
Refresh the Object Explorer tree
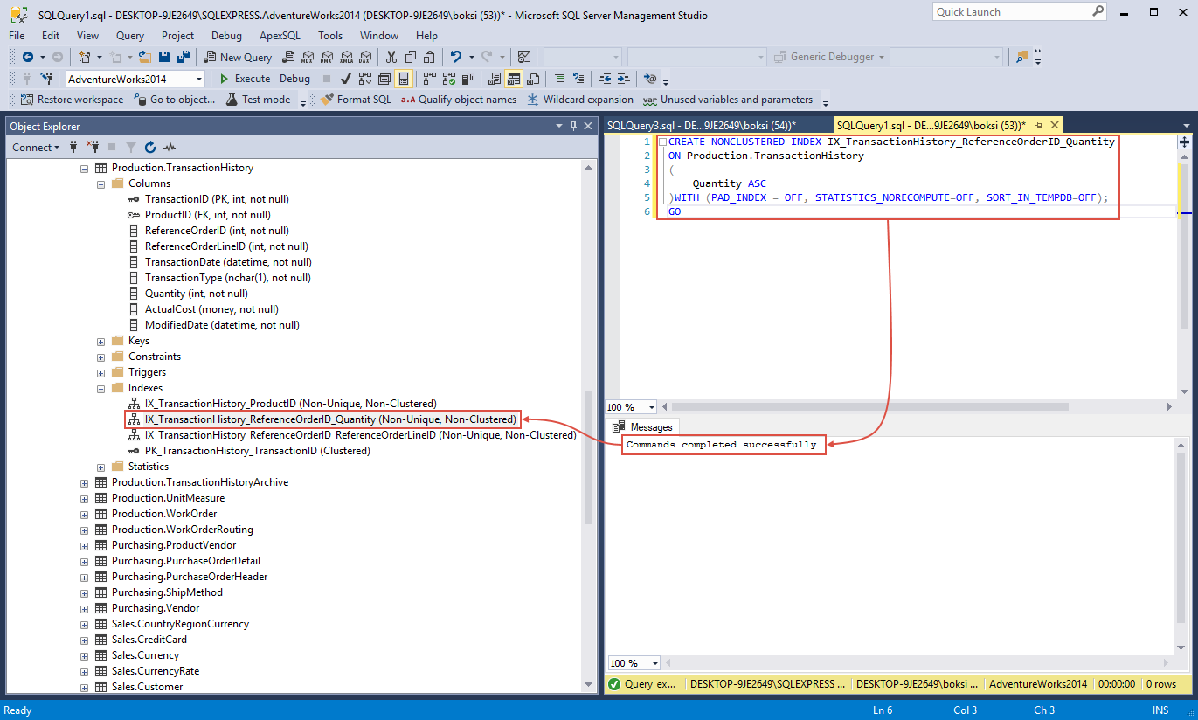150,148
